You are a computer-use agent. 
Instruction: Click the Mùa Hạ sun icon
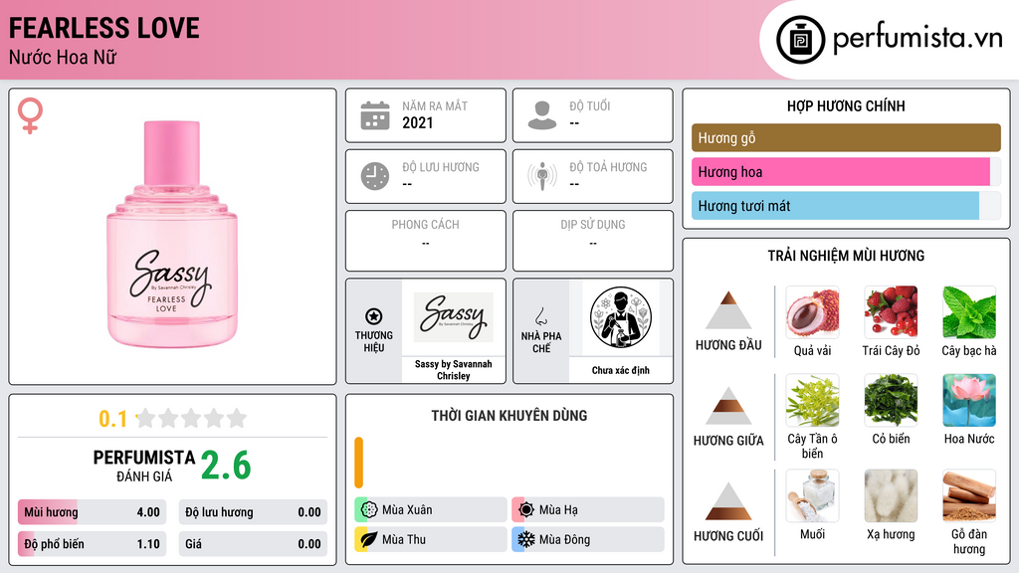(526, 509)
